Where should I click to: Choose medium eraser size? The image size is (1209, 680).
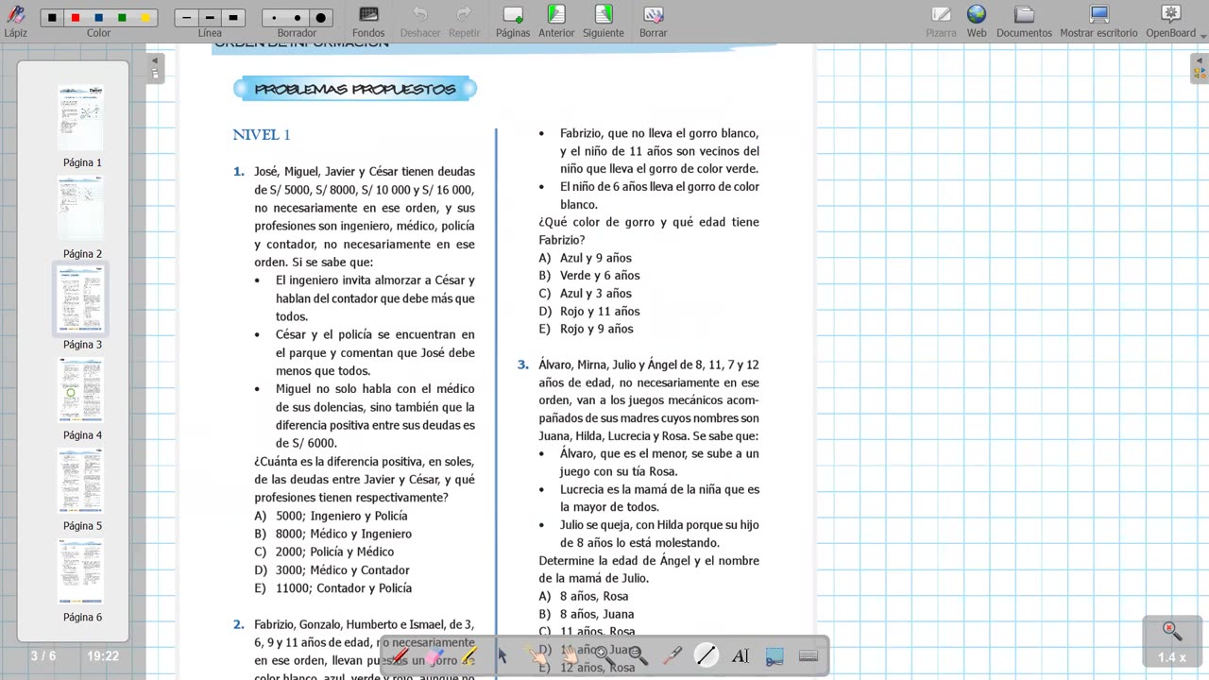click(x=297, y=18)
